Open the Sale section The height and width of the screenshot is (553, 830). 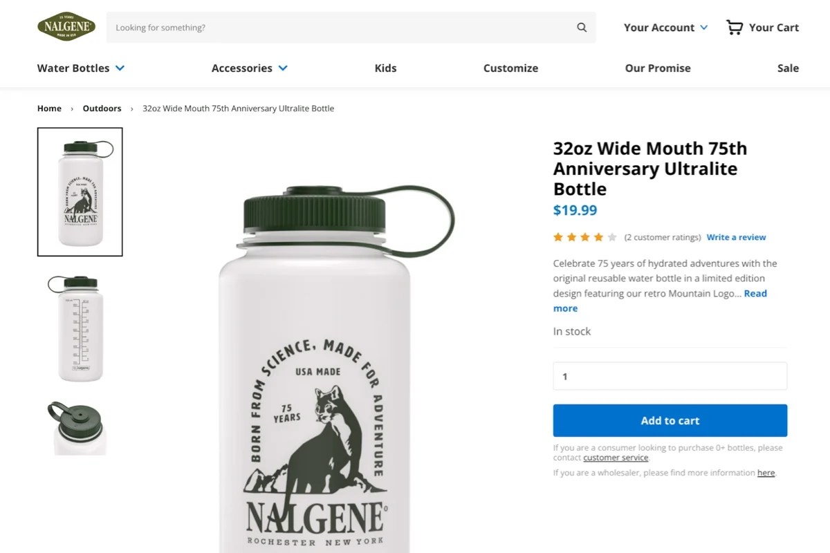coord(788,68)
